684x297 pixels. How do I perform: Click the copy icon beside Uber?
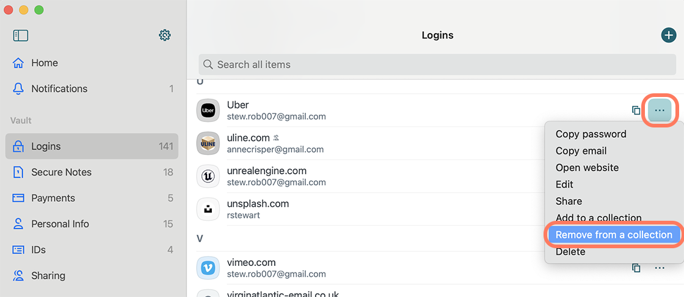(x=636, y=110)
